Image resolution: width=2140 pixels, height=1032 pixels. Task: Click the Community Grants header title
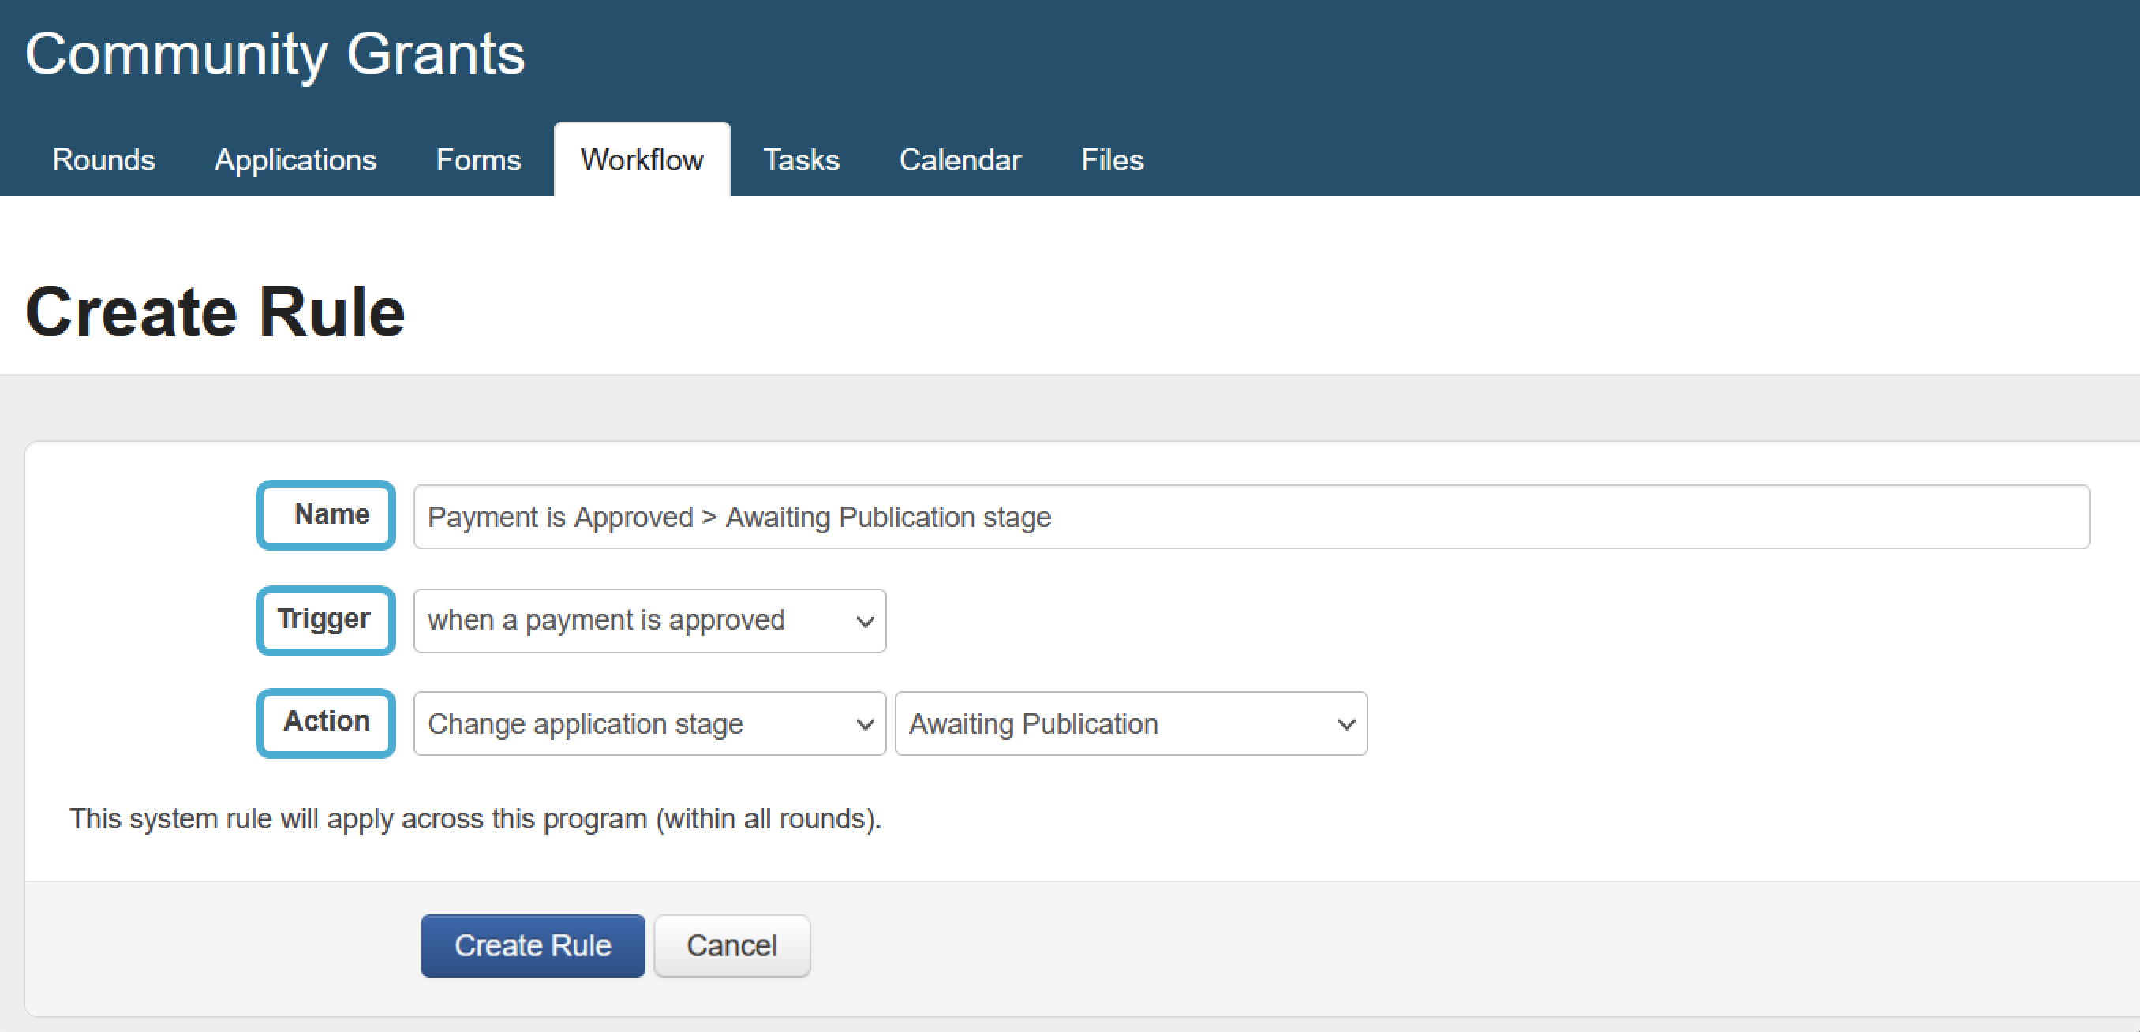click(x=275, y=54)
